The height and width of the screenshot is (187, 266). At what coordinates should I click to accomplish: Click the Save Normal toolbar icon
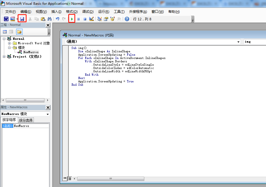coord(22,19)
